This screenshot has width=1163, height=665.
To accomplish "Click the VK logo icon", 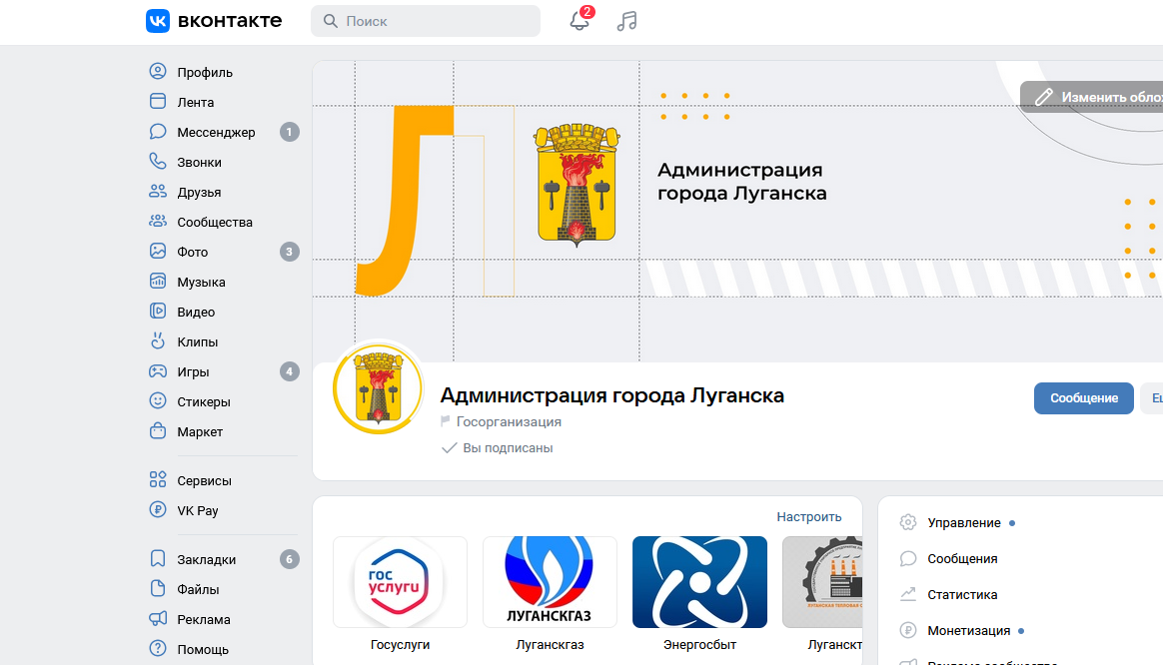I will point(157,21).
